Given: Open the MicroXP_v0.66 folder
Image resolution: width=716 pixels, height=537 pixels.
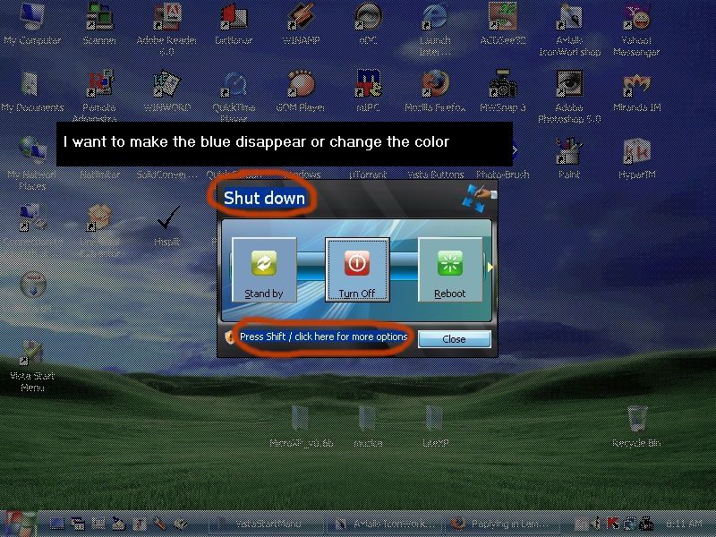Looking at the screenshot, I should pyautogui.click(x=301, y=426).
